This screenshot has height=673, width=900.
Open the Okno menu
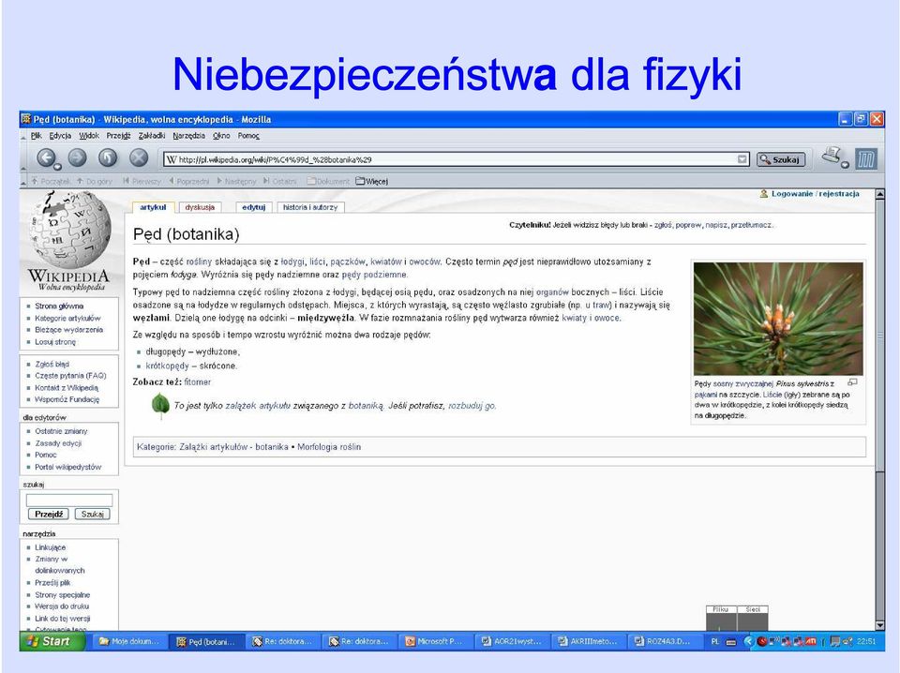(221, 136)
